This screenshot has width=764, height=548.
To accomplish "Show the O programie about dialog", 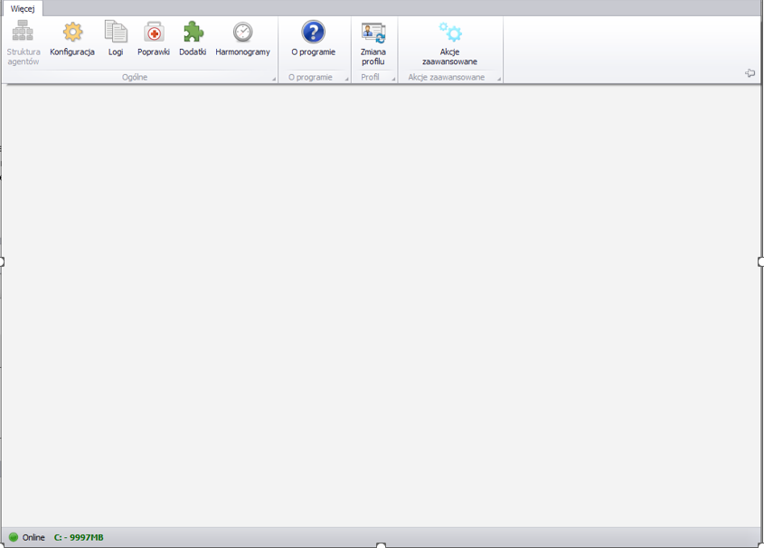I will pos(314,39).
